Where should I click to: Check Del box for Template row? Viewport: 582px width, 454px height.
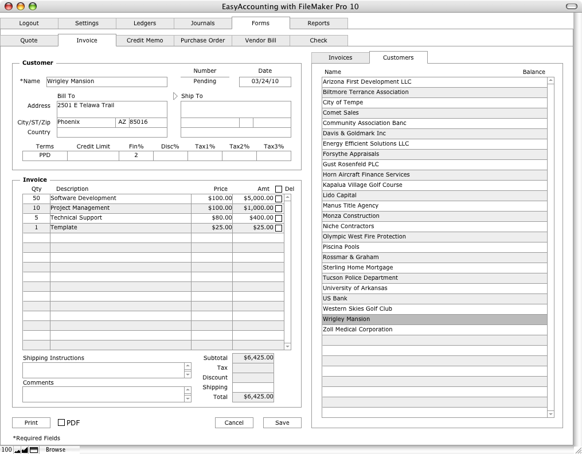(279, 228)
